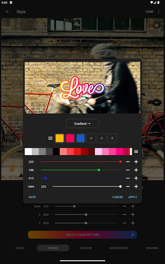Click red value 255 field
This screenshot has width=165, height=264.
(x=31, y=162)
